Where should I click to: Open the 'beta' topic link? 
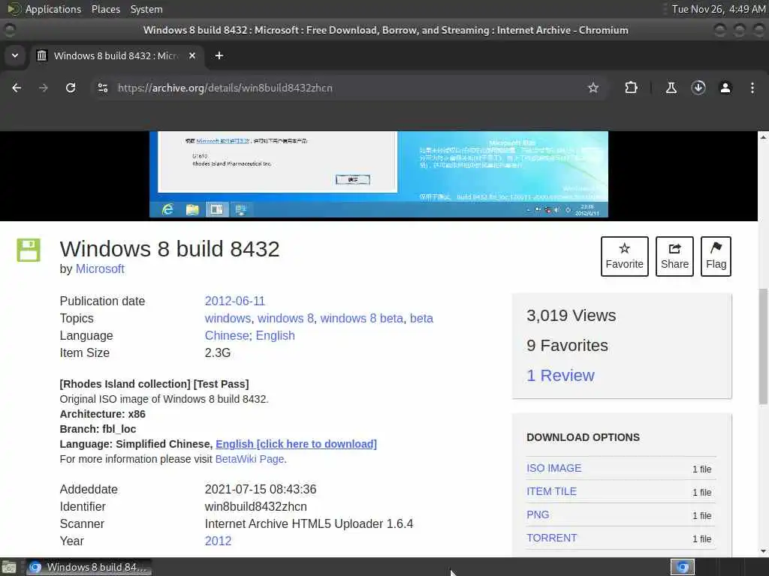[421, 318]
